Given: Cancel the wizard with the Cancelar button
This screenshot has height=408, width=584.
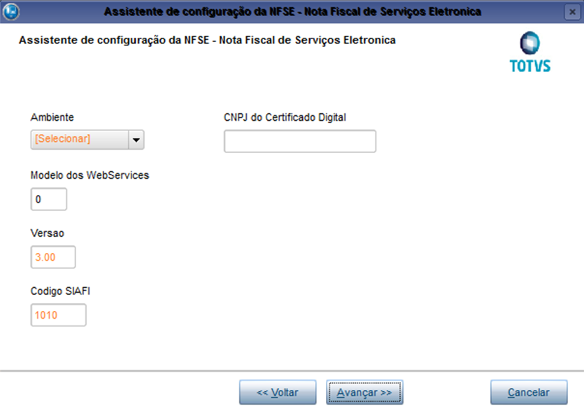Looking at the screenshot, I should pyautogui.click(x=529, y=393).
